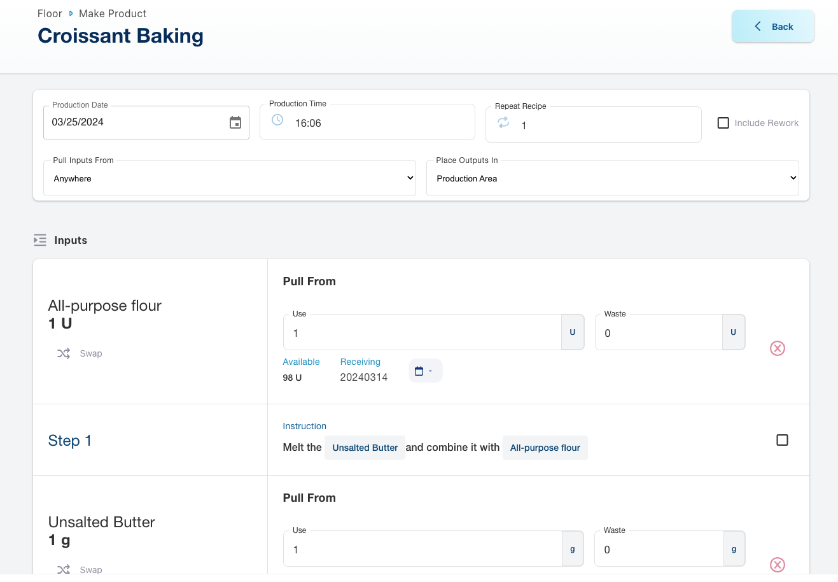
Task: Remove the Unsalted Butter pull row
Action: click(x=778, y=565)
